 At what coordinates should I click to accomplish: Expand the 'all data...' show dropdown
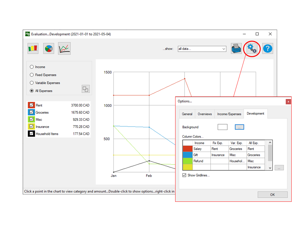pos(202,49)
